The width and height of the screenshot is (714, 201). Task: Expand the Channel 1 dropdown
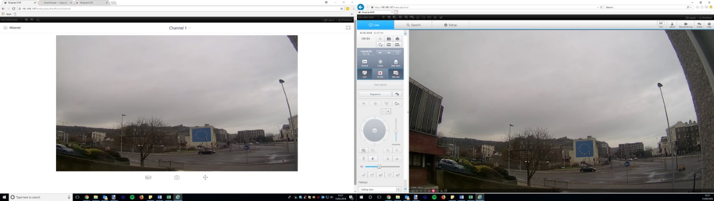(x=180, y=27)
